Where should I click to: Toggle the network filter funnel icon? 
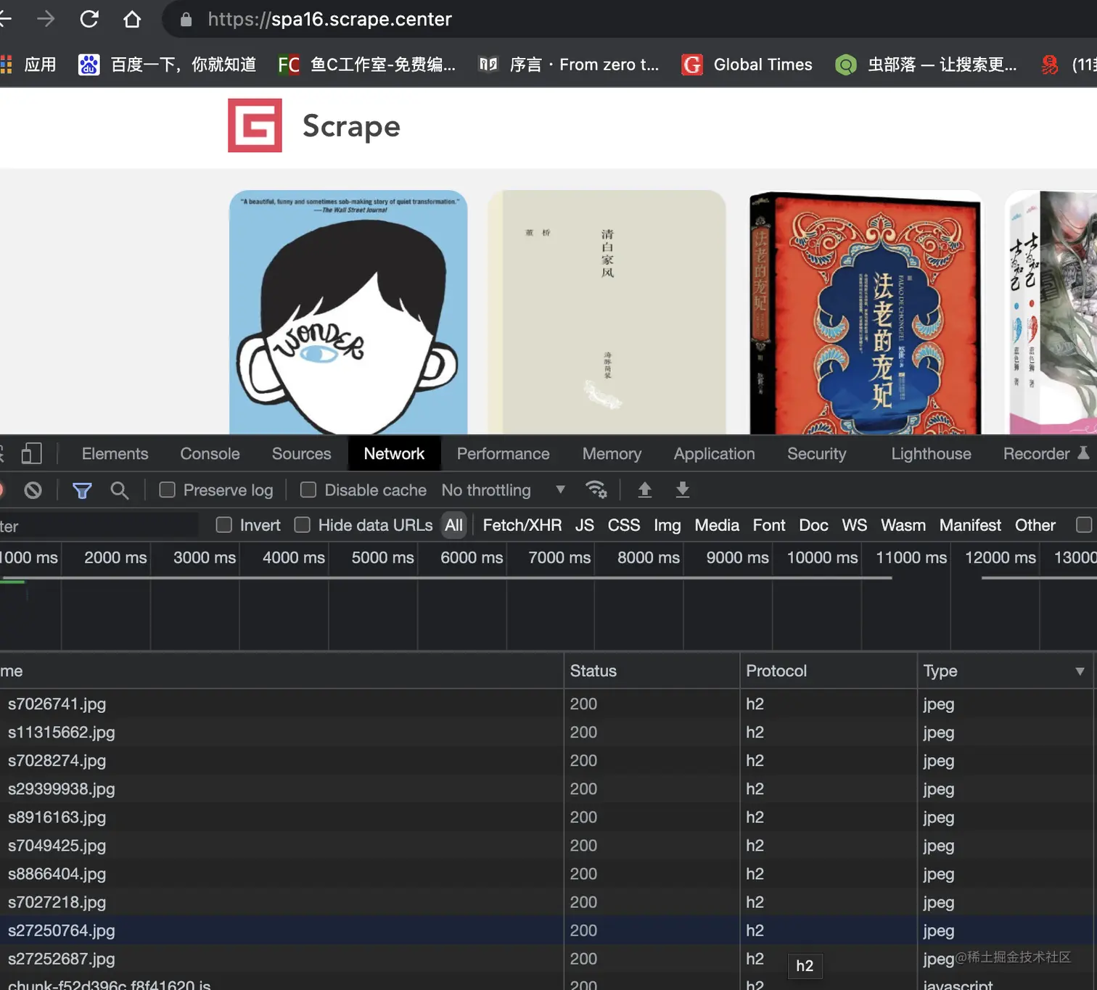[82, 490]
